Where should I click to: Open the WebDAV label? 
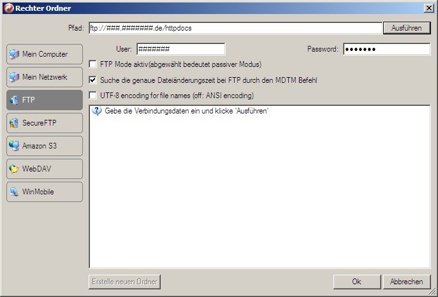pyautogui.click(x=36, y=169)
